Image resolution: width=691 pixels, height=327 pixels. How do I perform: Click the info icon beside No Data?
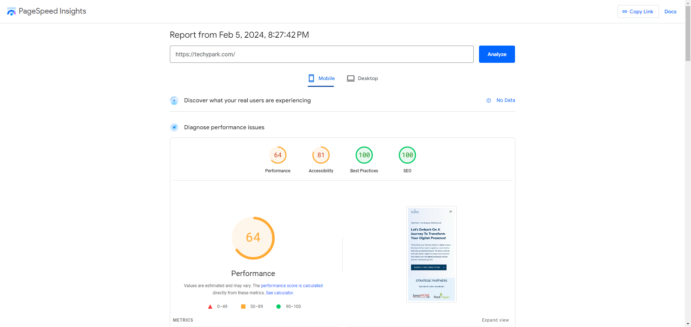(489, 101)
